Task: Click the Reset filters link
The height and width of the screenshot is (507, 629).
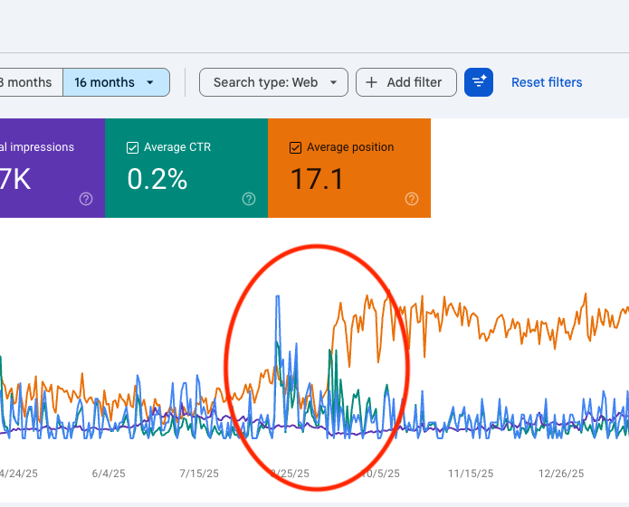Action: tap(547, 82)
